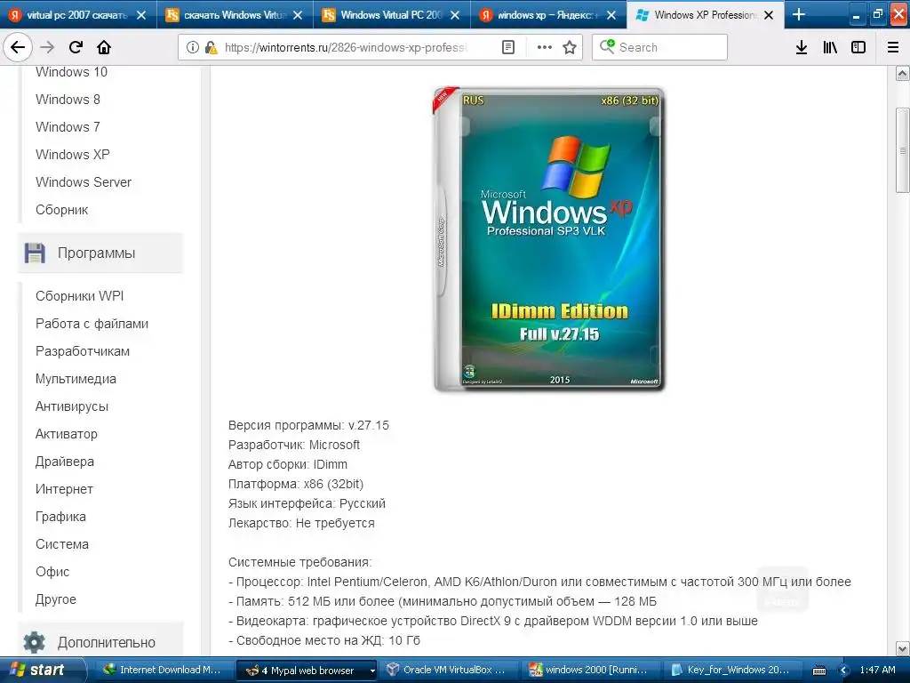Toggle the browser sidebar panel icon

(x=858, y=47)
